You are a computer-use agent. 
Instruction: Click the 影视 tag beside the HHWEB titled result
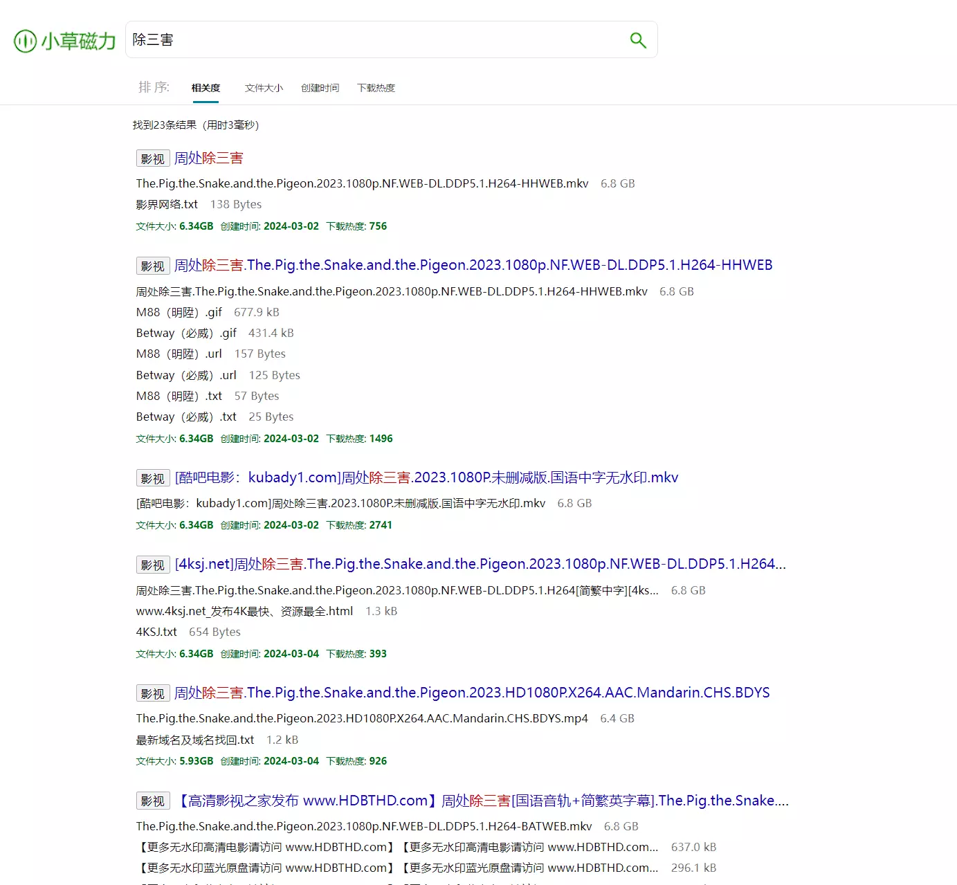coord(153,266)
